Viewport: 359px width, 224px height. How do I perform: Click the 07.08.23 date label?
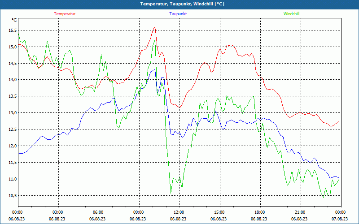pos(340,219)
